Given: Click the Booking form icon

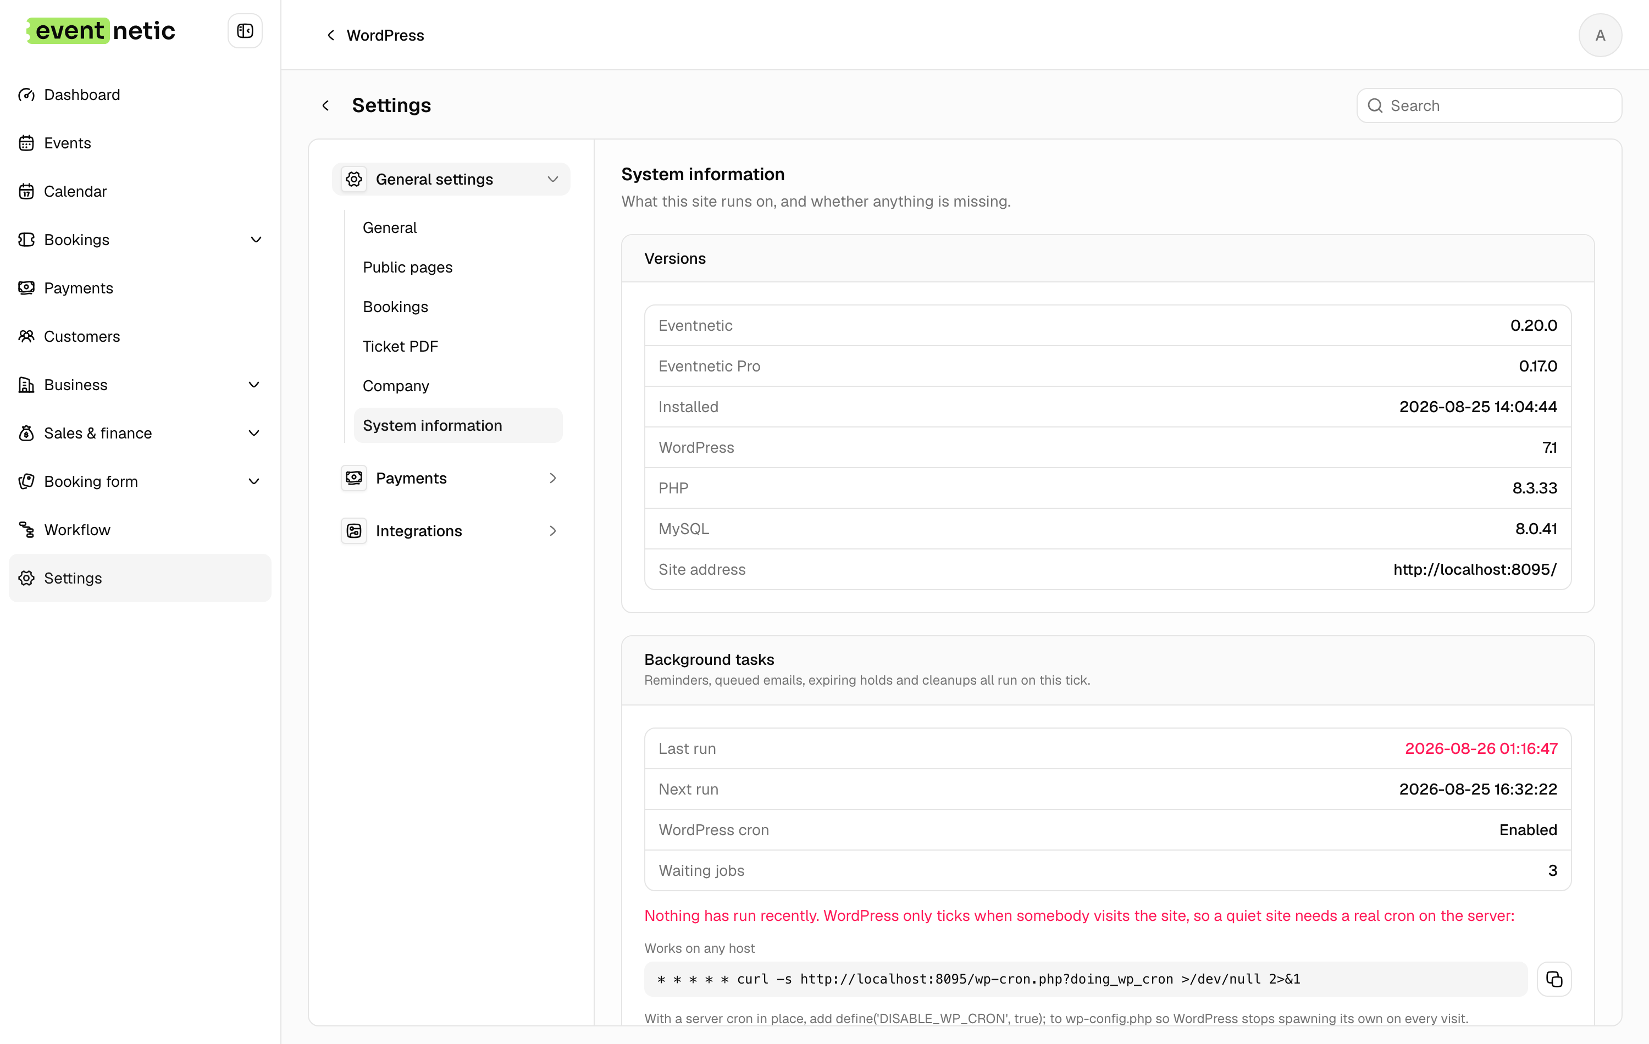Looking at the screenshot, I should [26, 481].
